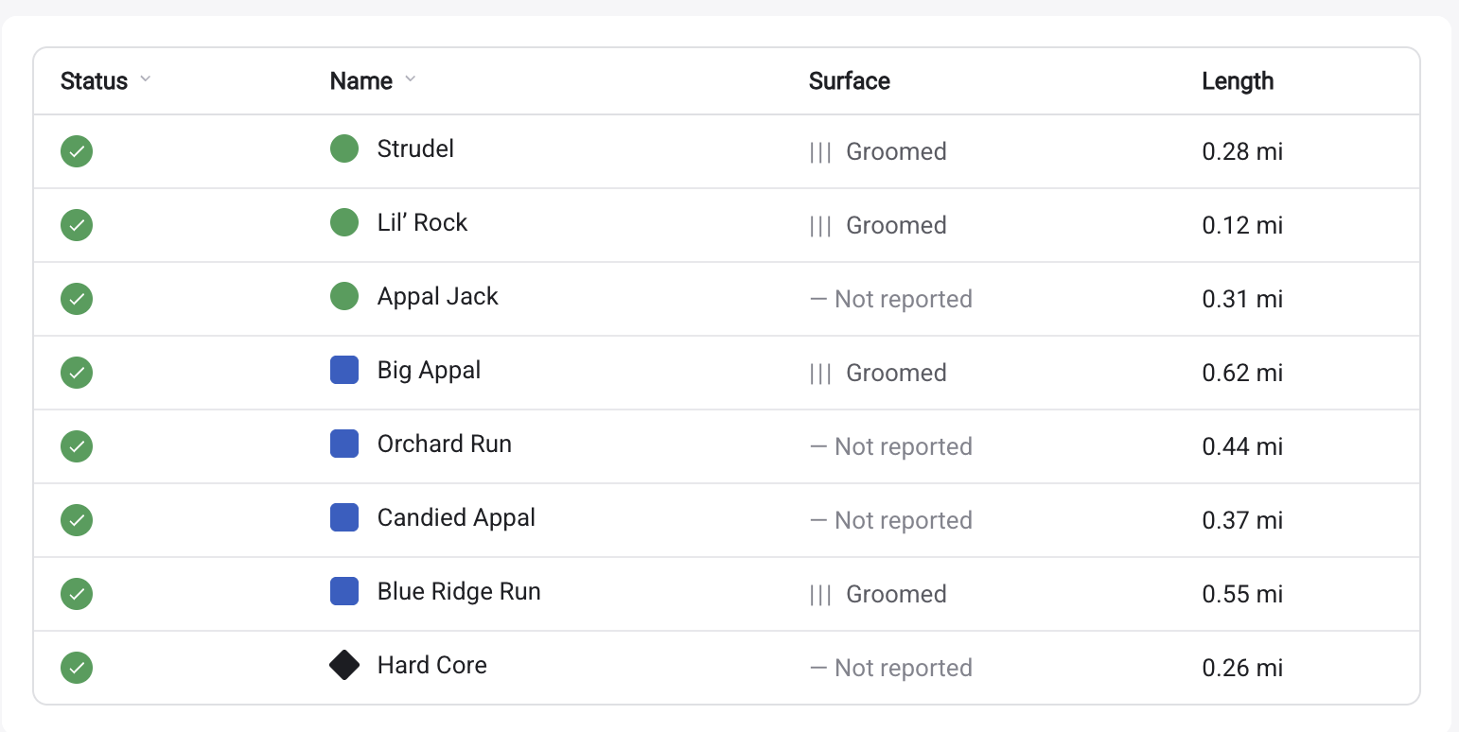Click the open status checkmark for Appal Jack
Screen dimensions: 1459x732
tap(77, 299)
